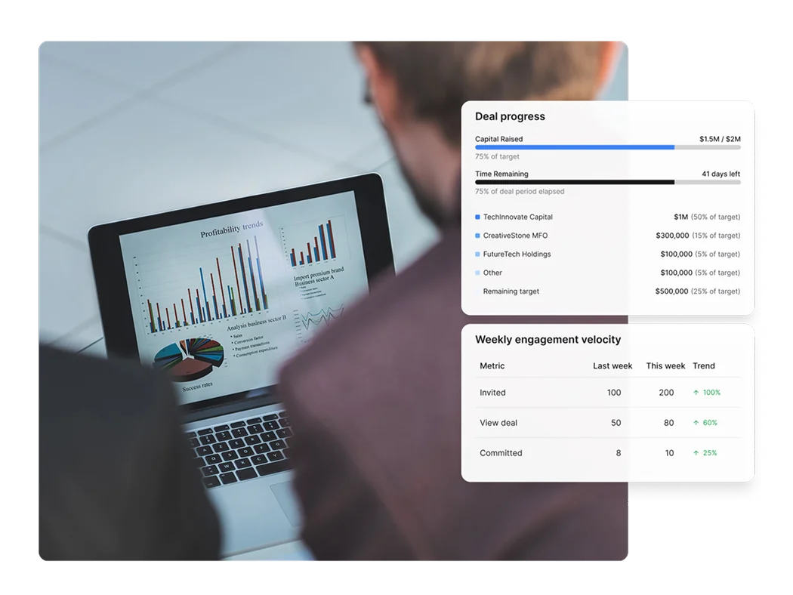Image resolution: width=793 pixels, height=595 pixels.
Task: Click the green up arrow next to 25%
Action: [x=696, y=453]
